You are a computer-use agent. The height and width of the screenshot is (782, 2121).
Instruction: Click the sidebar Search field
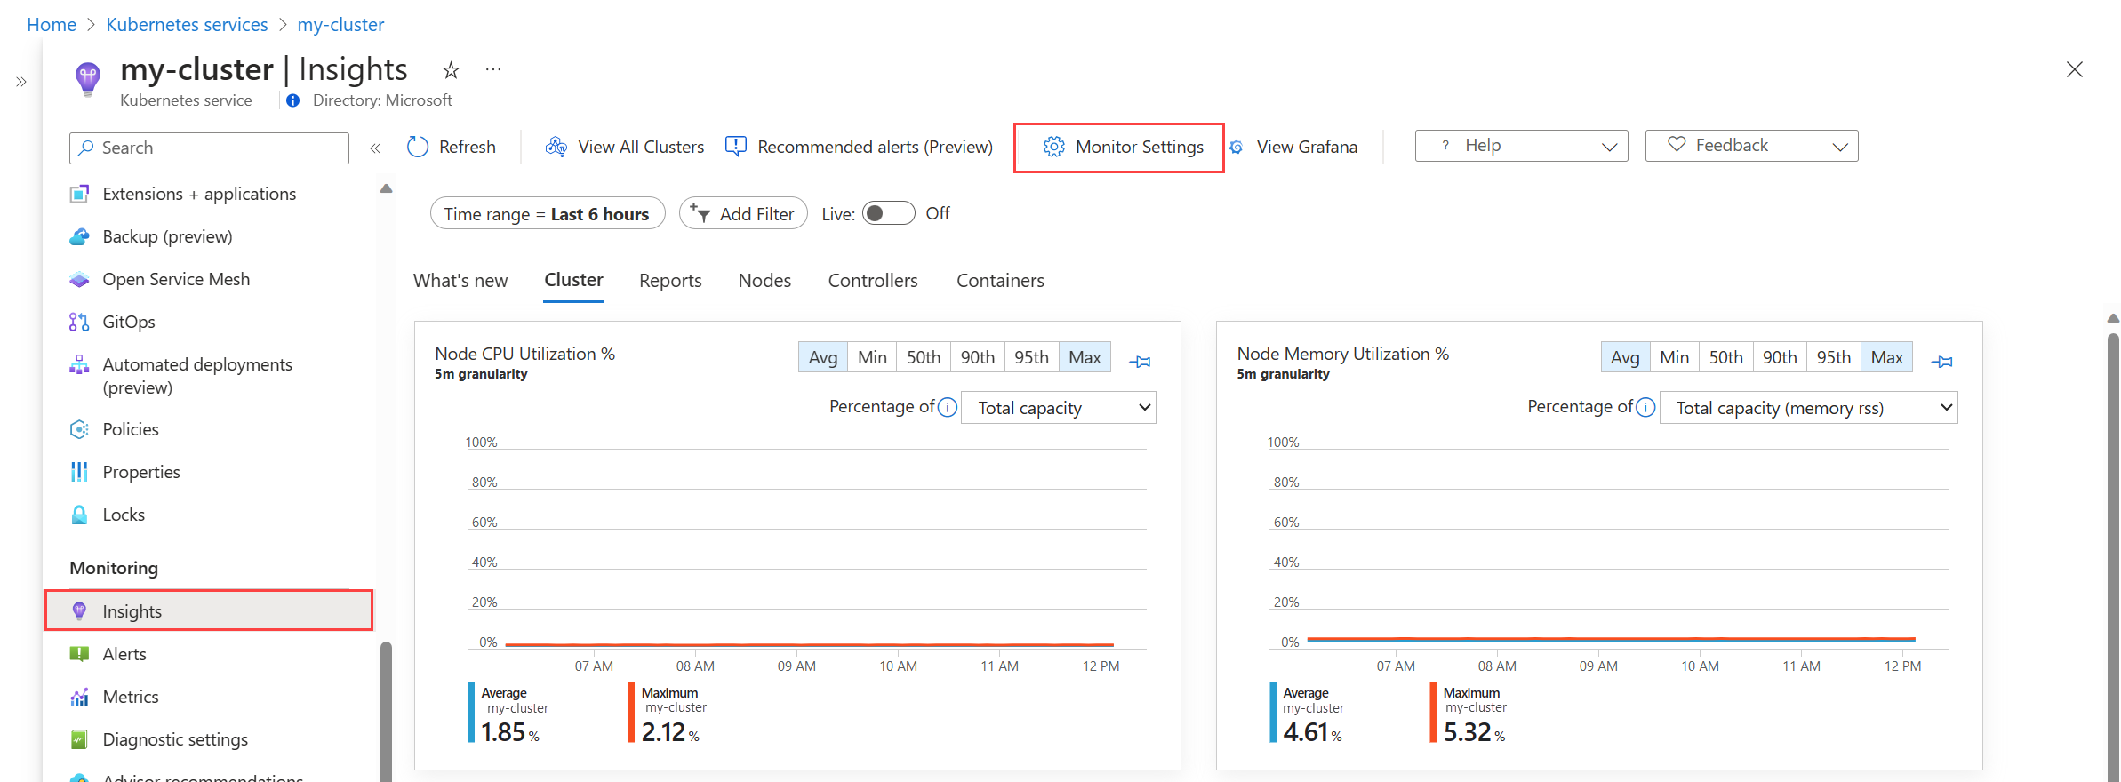(x=210, y=148)
